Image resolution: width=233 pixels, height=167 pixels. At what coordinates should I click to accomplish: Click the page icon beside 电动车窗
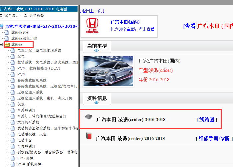(x=13, y=140)
